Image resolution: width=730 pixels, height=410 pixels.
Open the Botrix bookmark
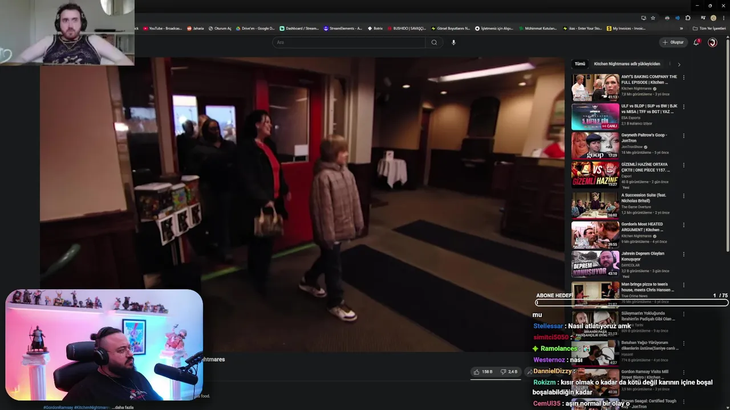pos(375,28)
